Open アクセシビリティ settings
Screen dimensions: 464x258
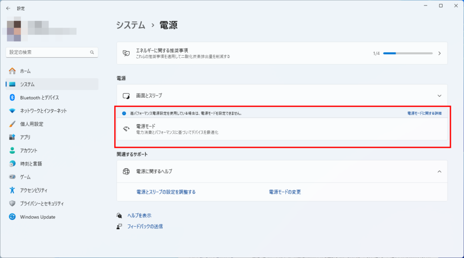[52, 190]
